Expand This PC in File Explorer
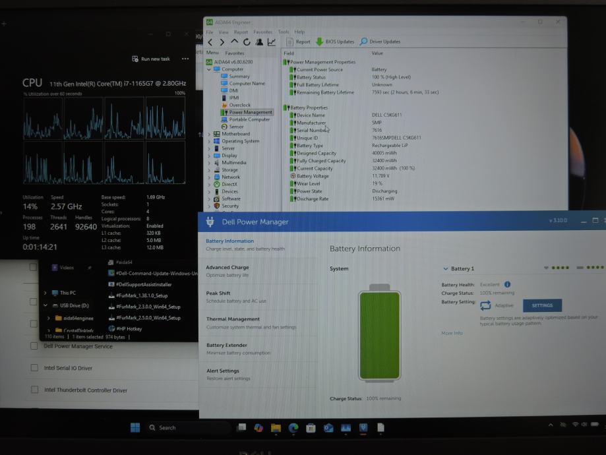Image resolution: width=606 pixels, height=455 pixels. [x=45, y=293]
